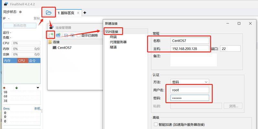258x129 pixels.
Task: Click the 运行 - status text
Action: point(7,33)
